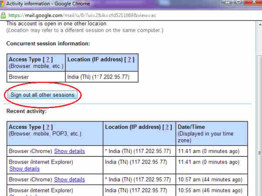Select '10:57 am (44 minutes ago)' time cell
Image resolution: width=262 pixels, height=196 pixels.
(212, 179)
